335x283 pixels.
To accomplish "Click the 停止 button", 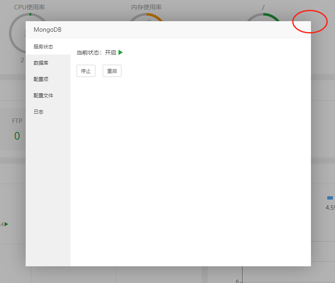I will [x=86, y=71].
